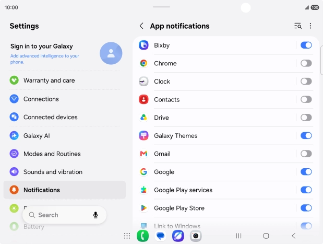Image resolution: width=323 pixels, height=244 pixels.
Task: Start voice search with microphone
Action: point(95,215)
